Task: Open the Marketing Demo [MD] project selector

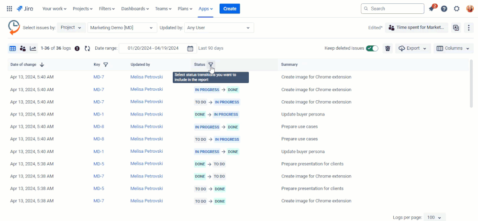Action: [x=122, y=28]
